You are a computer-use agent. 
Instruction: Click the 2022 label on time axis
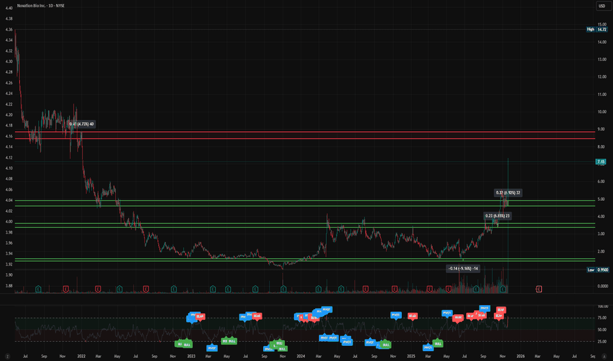click(80, 356)
